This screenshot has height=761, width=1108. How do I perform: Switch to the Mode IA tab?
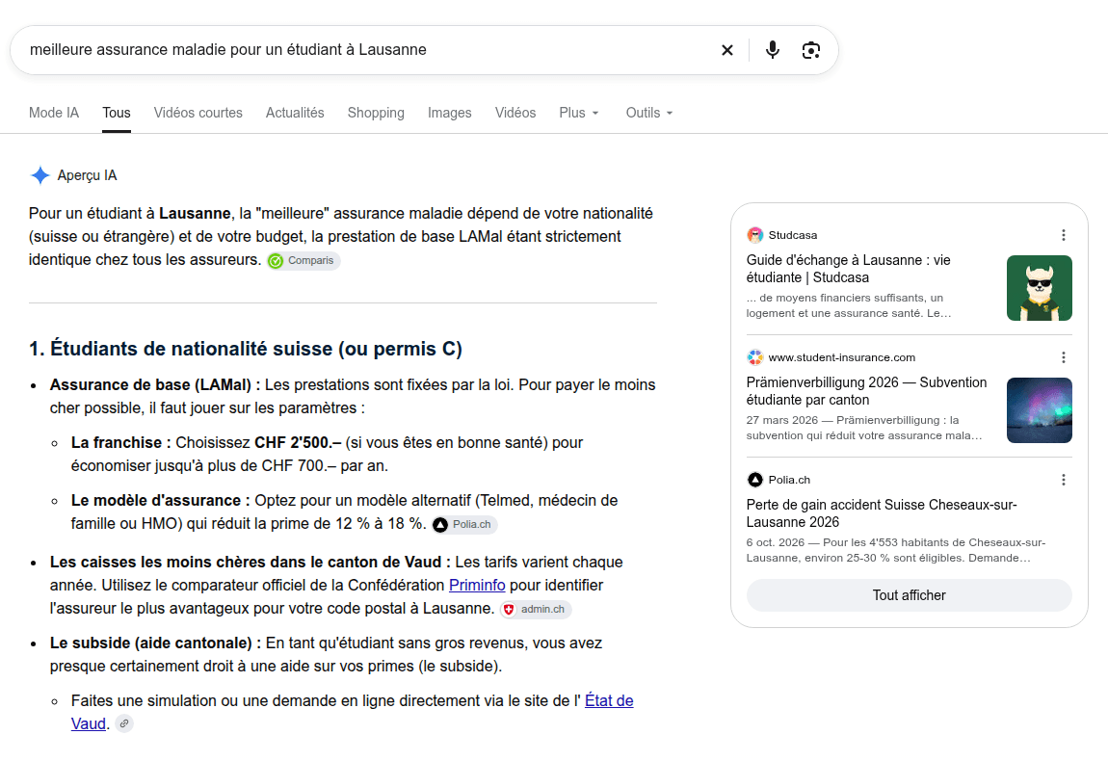click(x=54, y=113)
